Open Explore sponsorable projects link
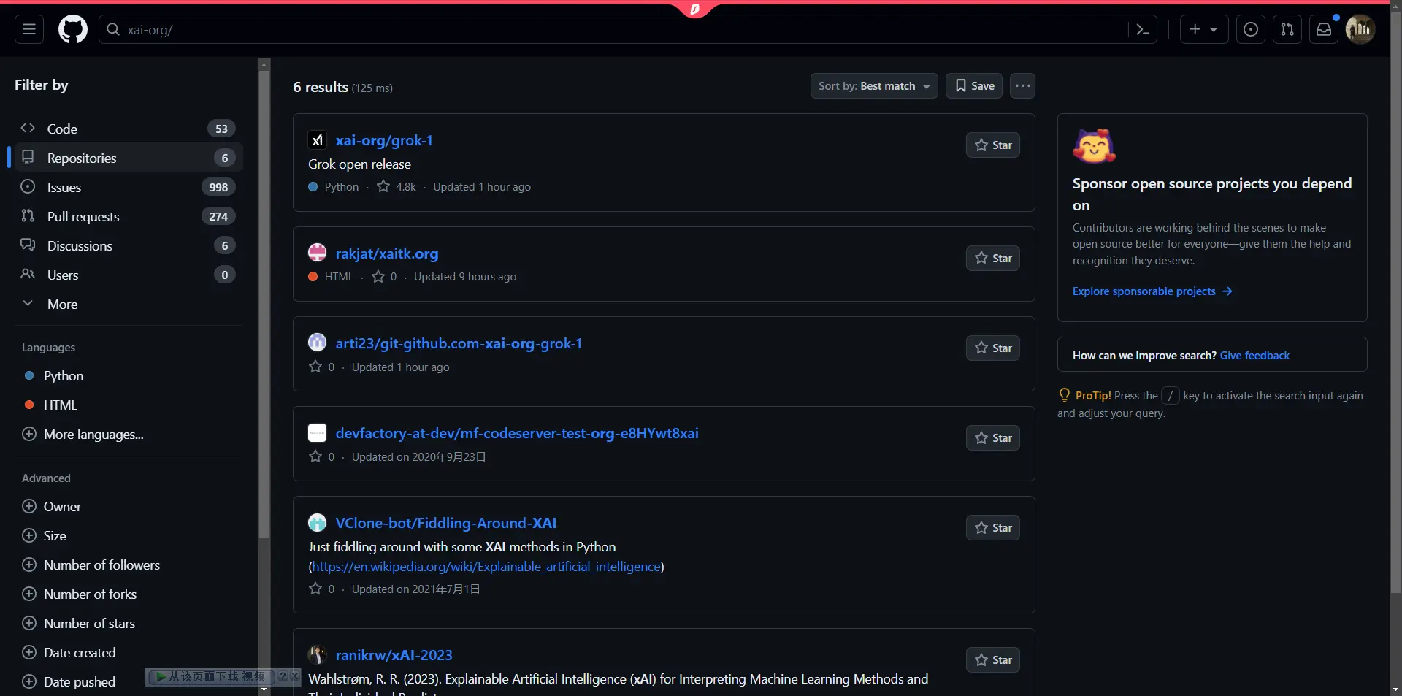This screenshot has width=1402, height=696. tap(1152, 291)
